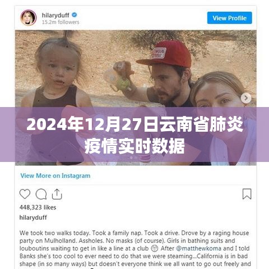
Task: View the 448,323 likes list
Action: coord(38,207)
